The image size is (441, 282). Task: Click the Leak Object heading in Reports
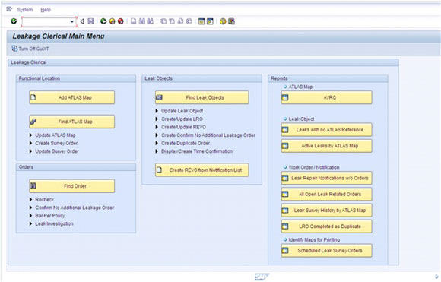coord(301,119)
